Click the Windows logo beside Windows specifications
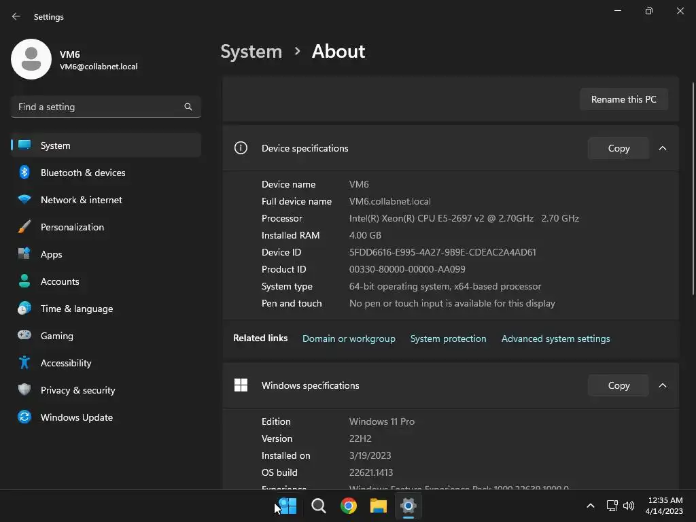Screen dimensions: 696x522 pyautogui.click(x=241, y=385)
